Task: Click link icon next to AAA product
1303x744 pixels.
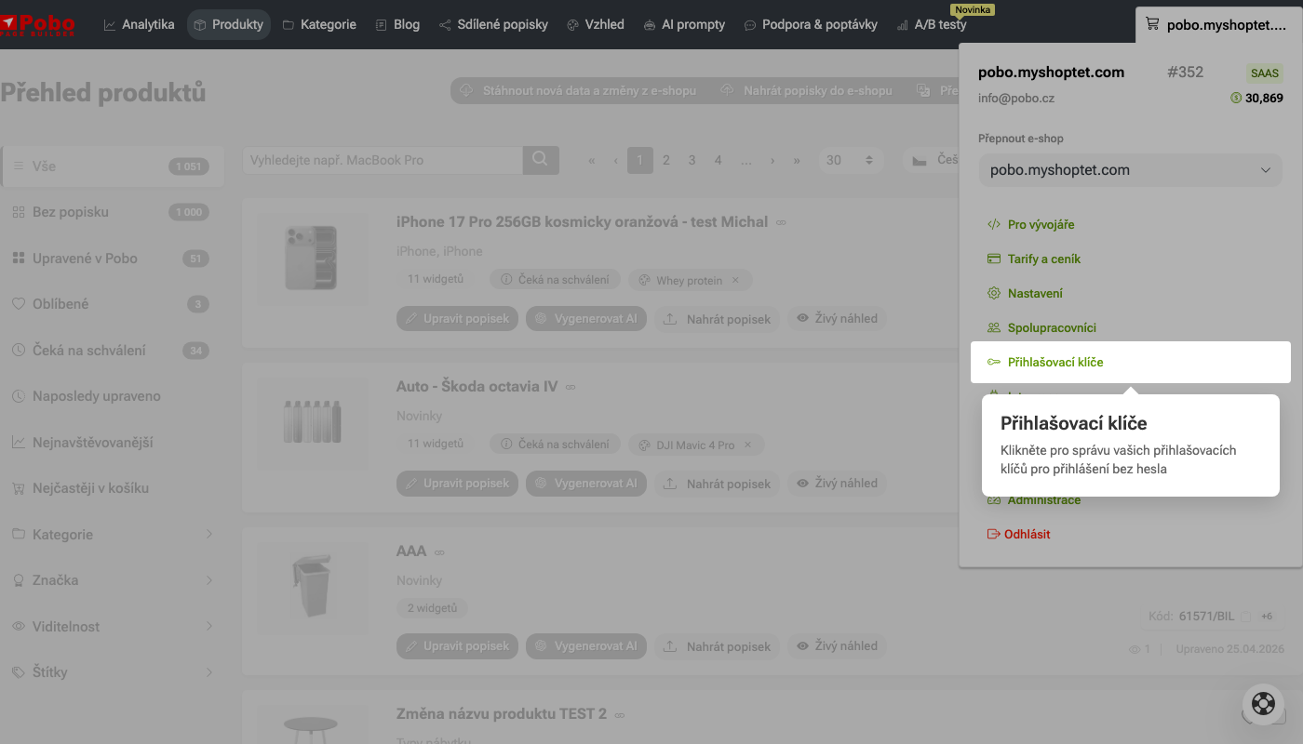Action: point(439,551)
